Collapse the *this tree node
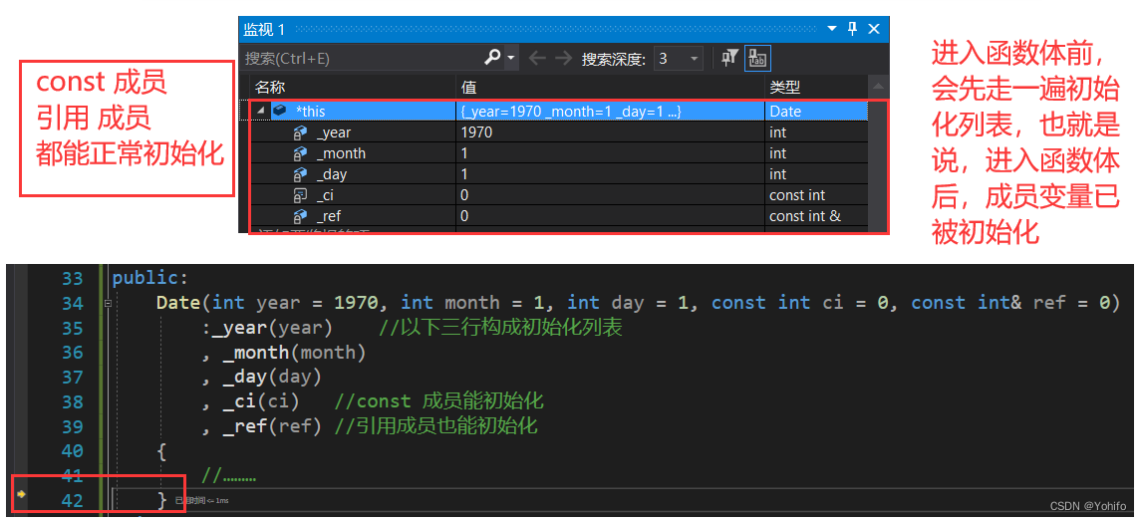Viewport: 1142px width, 521px height. (260, 111)
